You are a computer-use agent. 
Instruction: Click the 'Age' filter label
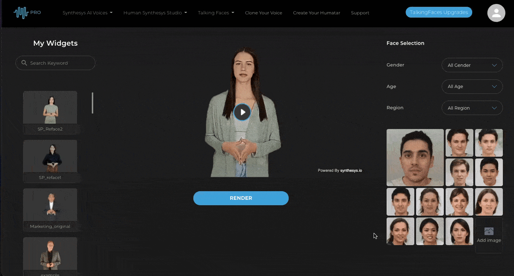[x=391, y=87]
